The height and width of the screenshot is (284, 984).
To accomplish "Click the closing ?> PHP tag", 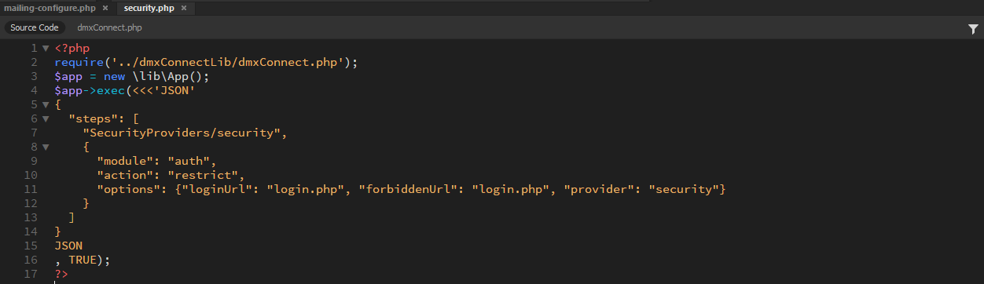I will (x=61, y=275).
